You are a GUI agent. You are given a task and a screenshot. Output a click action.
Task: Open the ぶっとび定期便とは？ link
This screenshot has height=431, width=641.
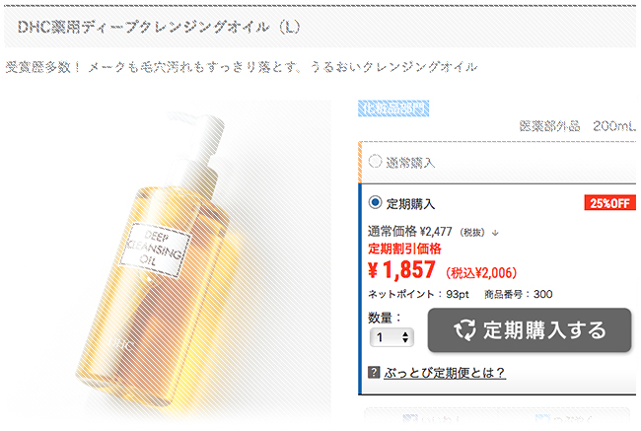pos(445,373)
